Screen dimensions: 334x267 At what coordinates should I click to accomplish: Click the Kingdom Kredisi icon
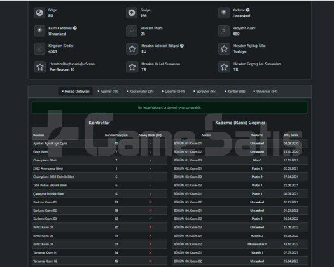pyautogui.click(x=39, y=49)
